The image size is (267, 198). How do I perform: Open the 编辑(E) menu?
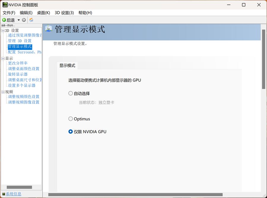[26, 13]
